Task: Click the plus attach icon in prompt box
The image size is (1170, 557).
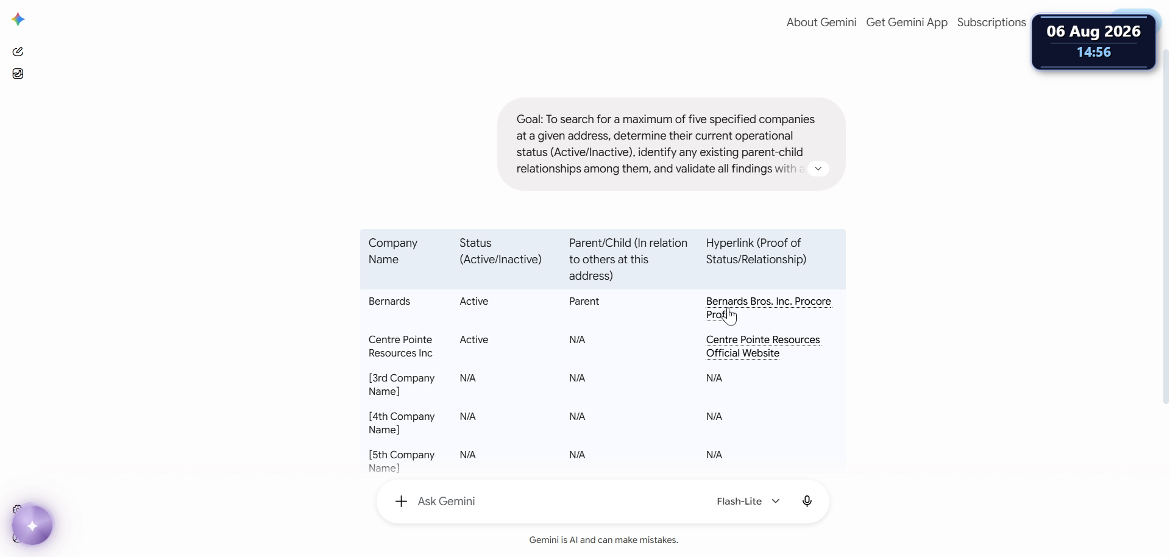Action: point(401,502)
